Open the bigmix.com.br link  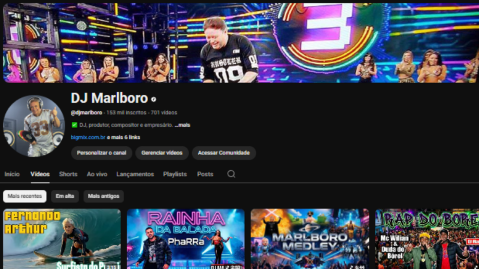[x=88, y=137]
